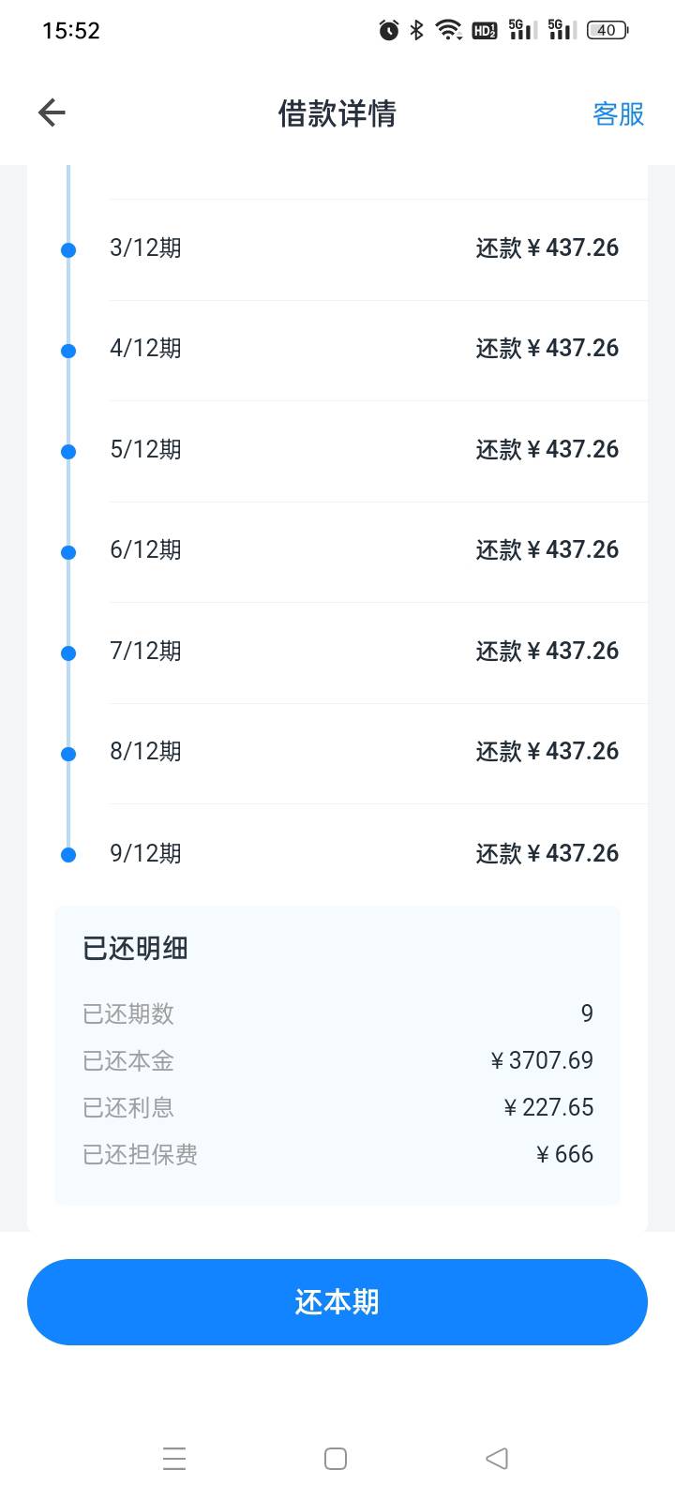This screenshot has height=1500, width=675.
Task: Open 客服 customer service link
Action: pos(618,113)
